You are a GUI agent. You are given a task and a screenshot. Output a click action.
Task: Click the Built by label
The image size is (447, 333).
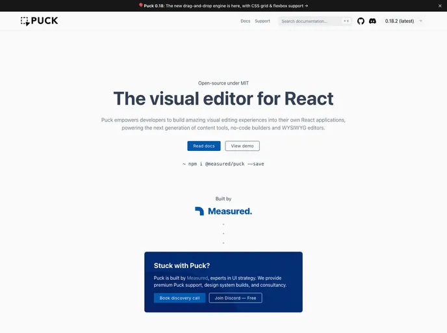click(224, 198)
